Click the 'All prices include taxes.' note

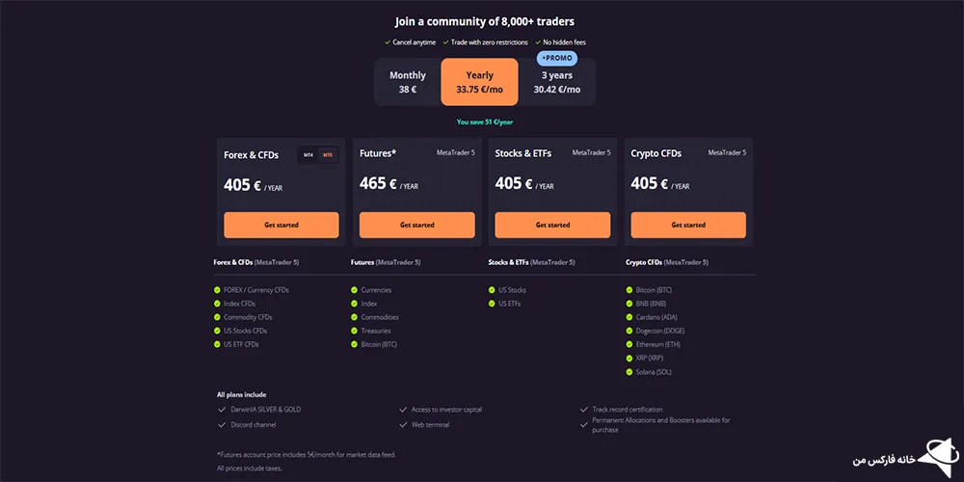click(250, 469)
